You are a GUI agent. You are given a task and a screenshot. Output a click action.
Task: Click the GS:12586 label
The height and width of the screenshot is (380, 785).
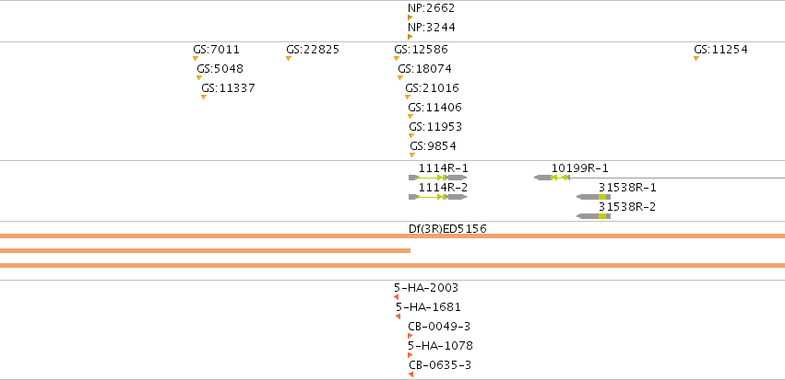pyautogui.click(x=421, y=50)
